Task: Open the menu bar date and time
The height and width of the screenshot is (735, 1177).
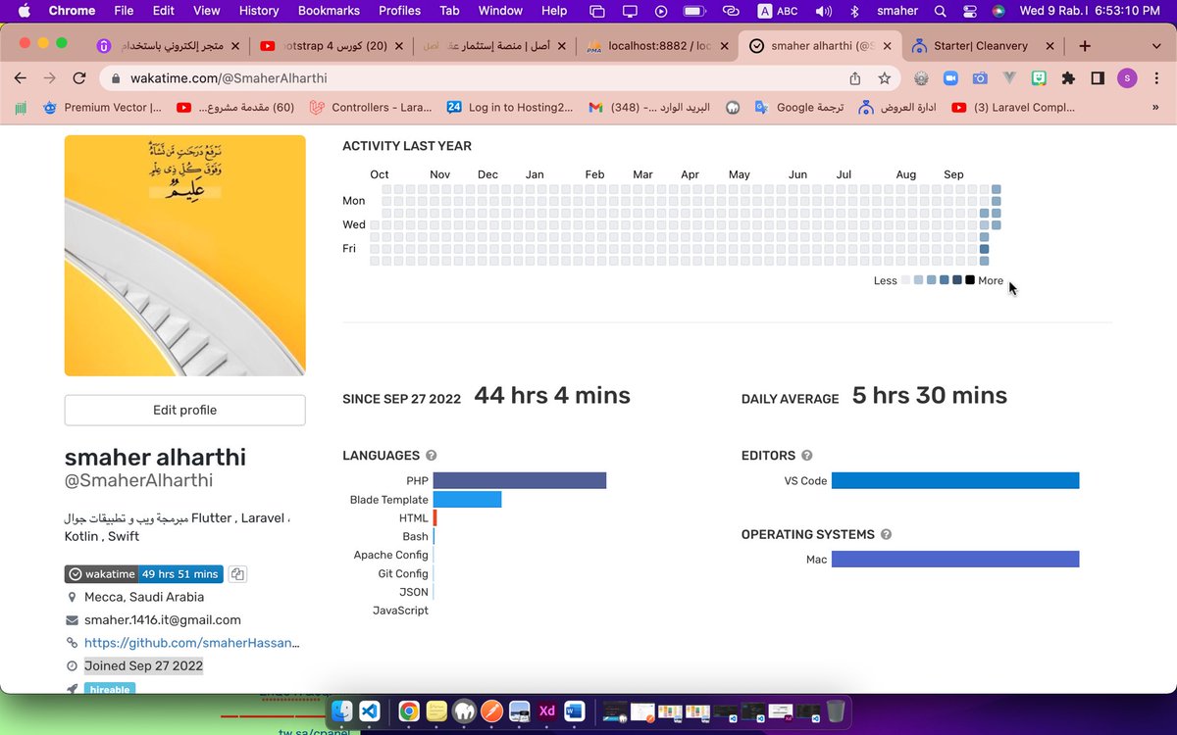Action: (x=1089, y=11)
